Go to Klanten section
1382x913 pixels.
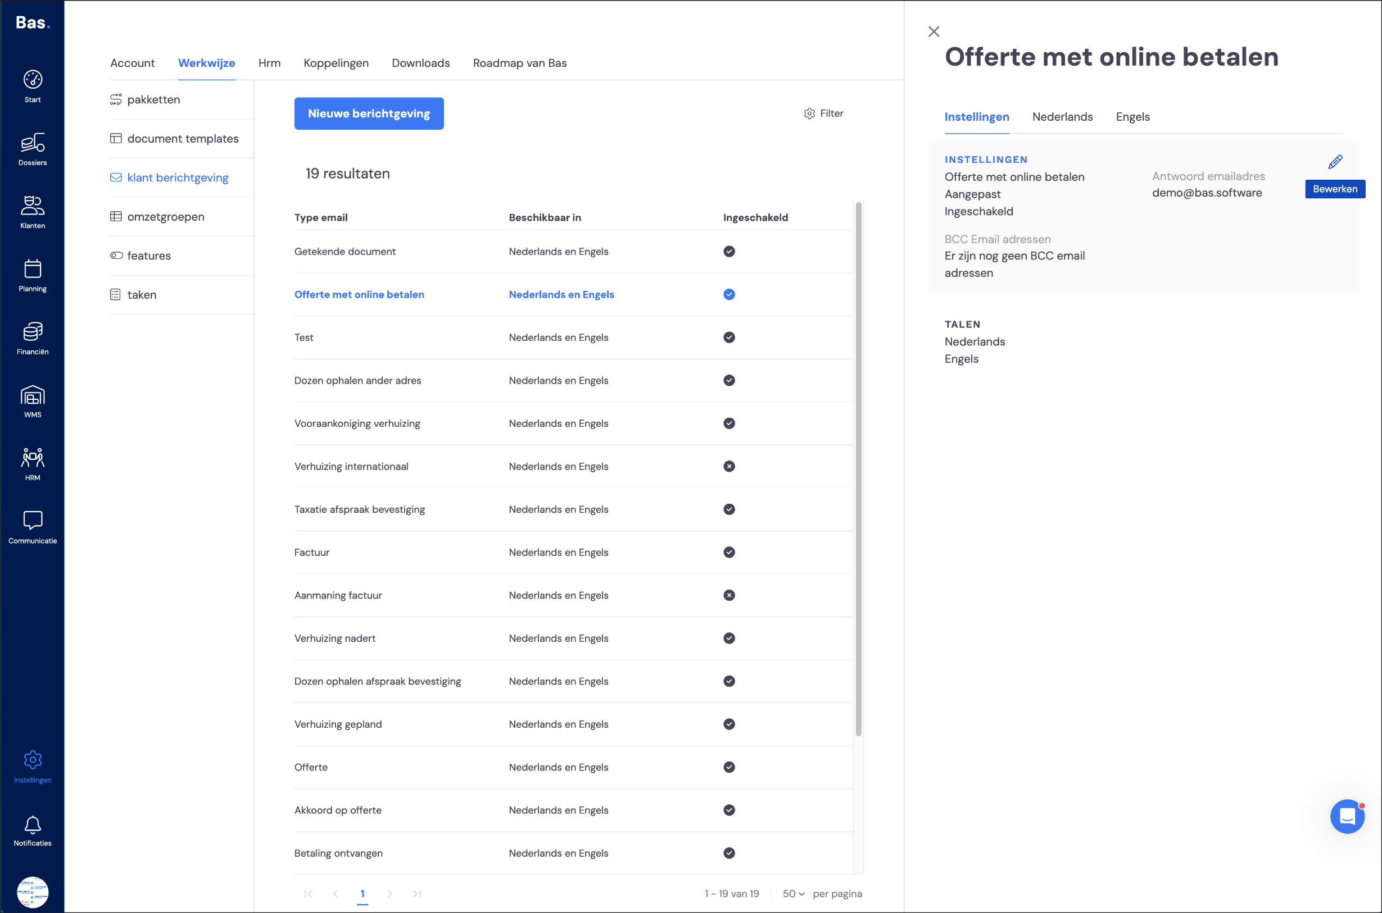[33, 212]
